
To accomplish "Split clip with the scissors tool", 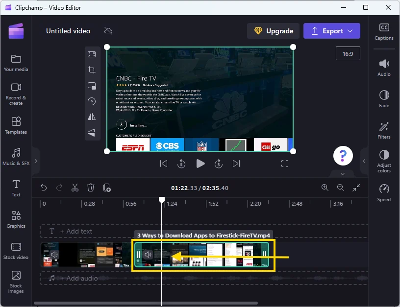I will click(x=75, y=188).
